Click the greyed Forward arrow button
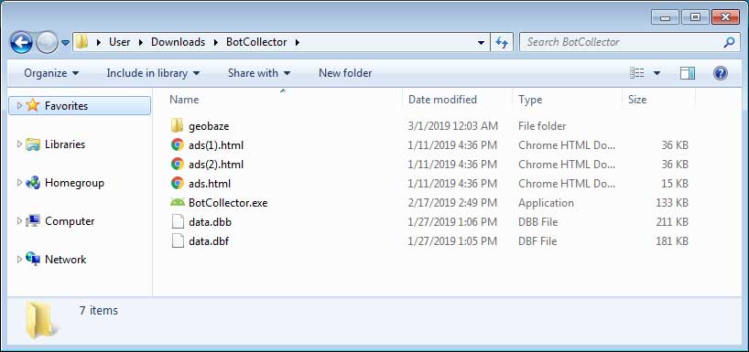The height and width of the screenshot is (352, 749). (47, 42)
